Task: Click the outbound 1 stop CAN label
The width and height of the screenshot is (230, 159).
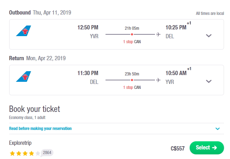Action: [x=132, y=42]
